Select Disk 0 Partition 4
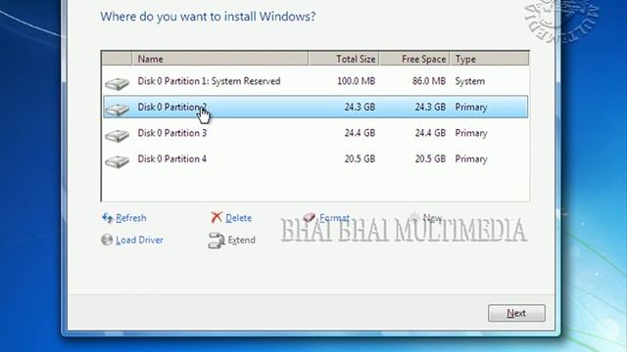This screenshot has height=352, width=627. (315, 158)
